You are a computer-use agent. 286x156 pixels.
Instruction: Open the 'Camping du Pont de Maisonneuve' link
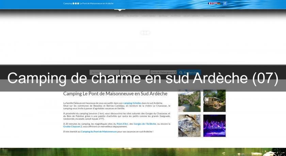[x=99, y=132]
